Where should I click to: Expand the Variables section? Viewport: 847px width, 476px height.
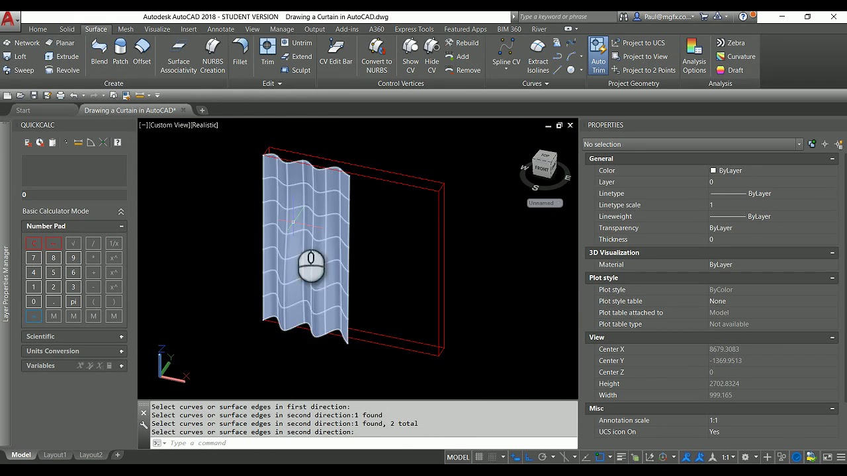point(121,366)
